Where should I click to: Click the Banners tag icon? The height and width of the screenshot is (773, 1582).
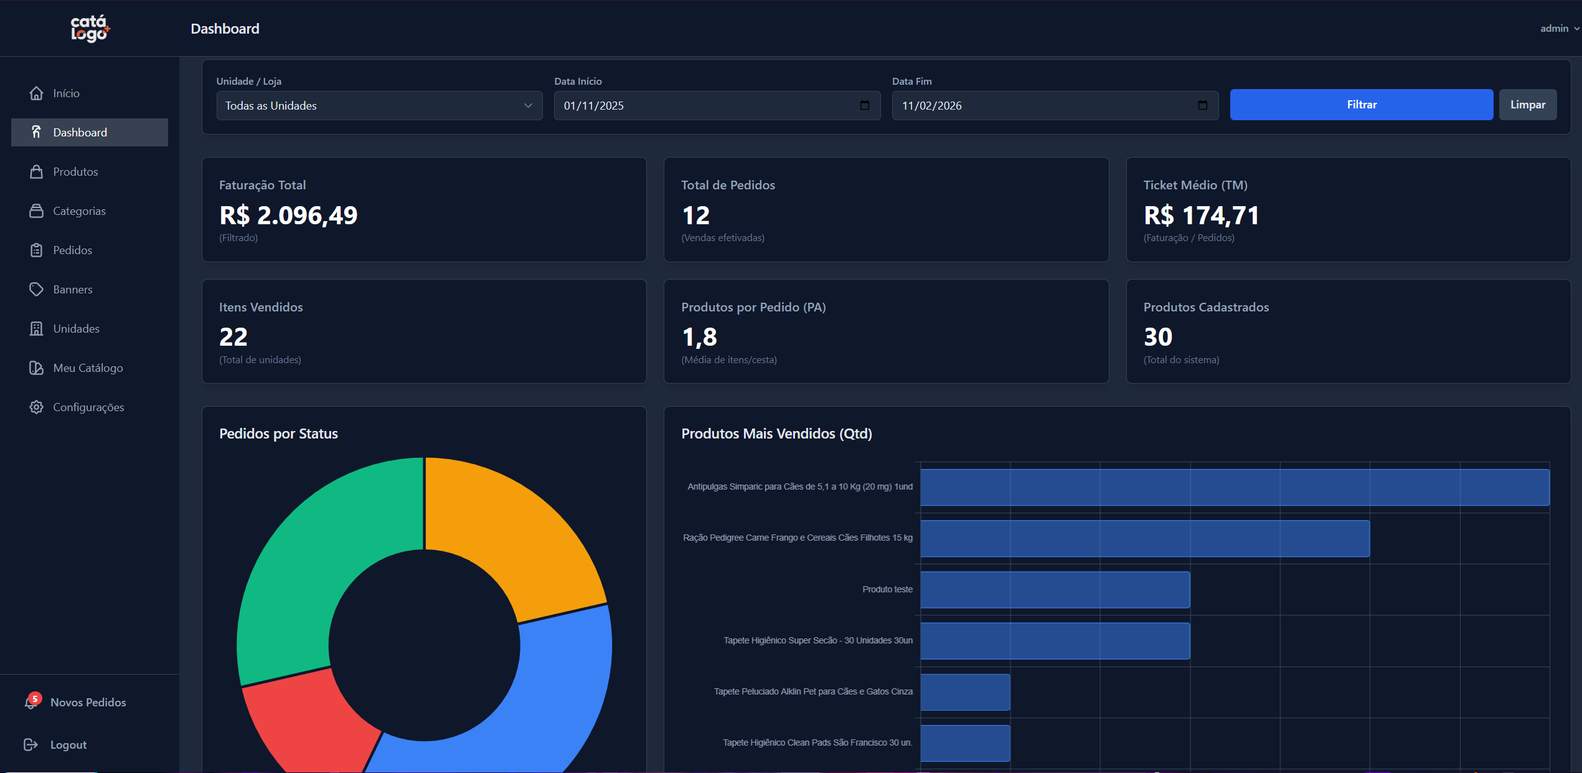point(37,289)
